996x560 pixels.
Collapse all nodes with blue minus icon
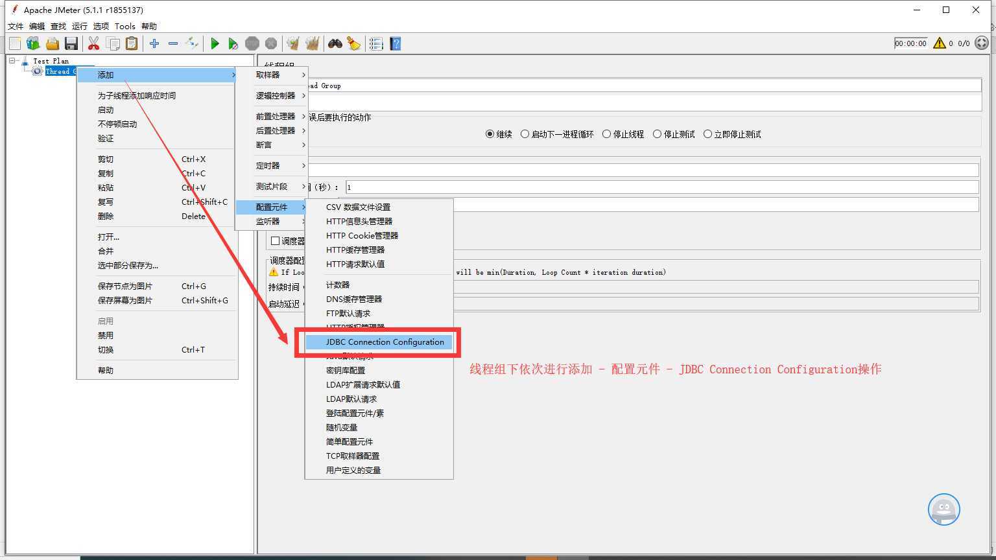tap(173, 43)
